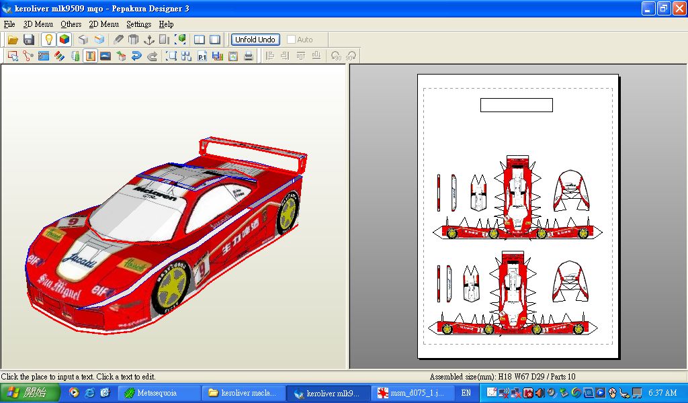Click the light blue cube icon
This screenshot has height=403, width=688.
coord(99,40)
